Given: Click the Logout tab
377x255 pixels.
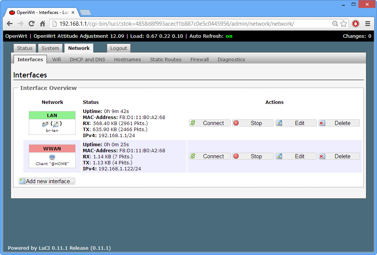Looking at the screenshot, I should pos(118,48).
